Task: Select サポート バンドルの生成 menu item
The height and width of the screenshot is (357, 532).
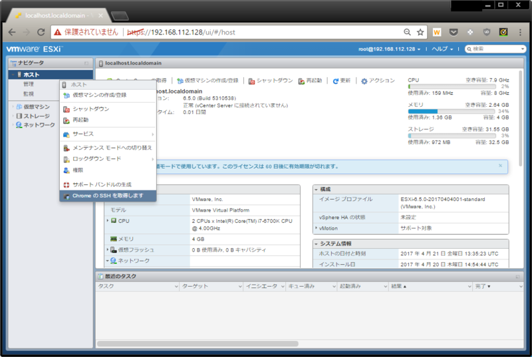Action: click(x=108, y=184)
